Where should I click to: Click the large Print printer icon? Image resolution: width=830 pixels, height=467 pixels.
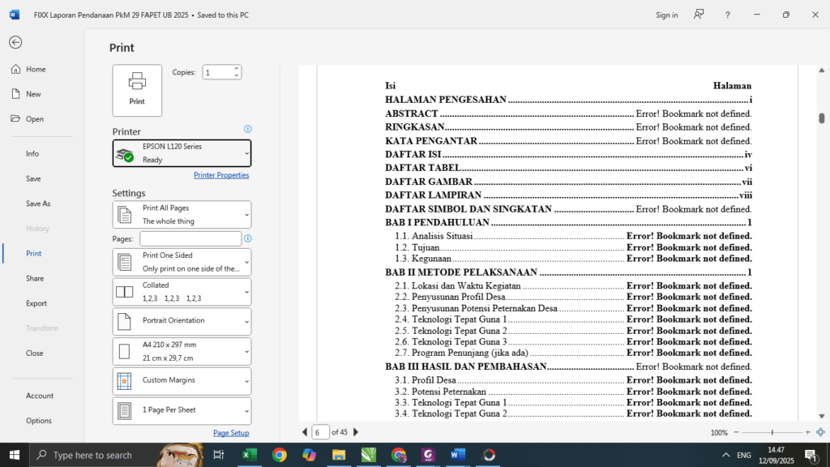(137, 90)
